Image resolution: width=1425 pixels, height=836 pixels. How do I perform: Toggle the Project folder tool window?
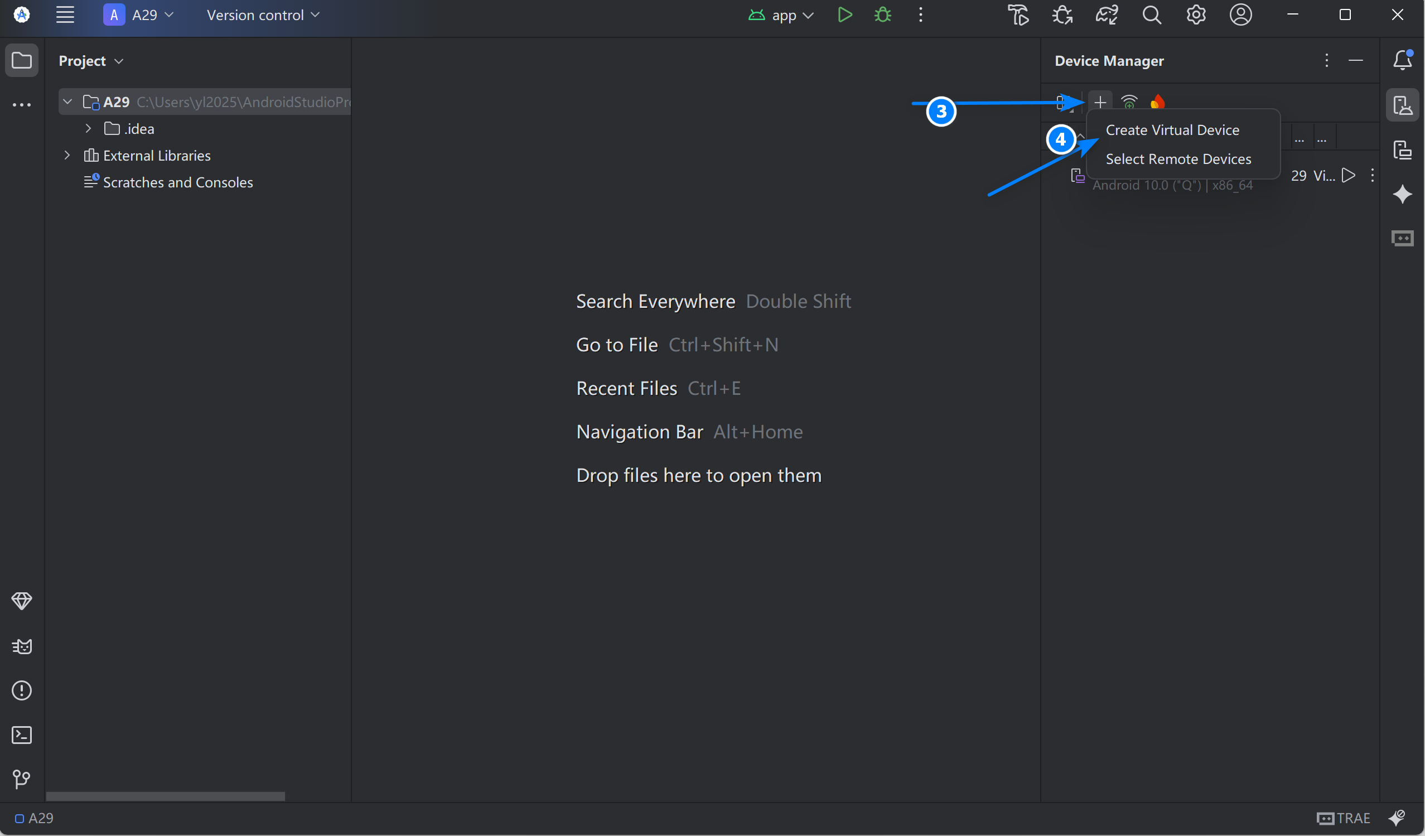tap(22, 61)
